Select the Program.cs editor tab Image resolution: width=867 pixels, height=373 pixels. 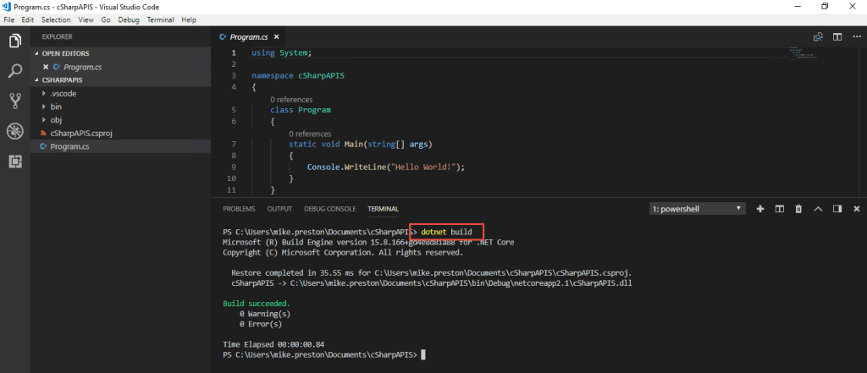249,37
